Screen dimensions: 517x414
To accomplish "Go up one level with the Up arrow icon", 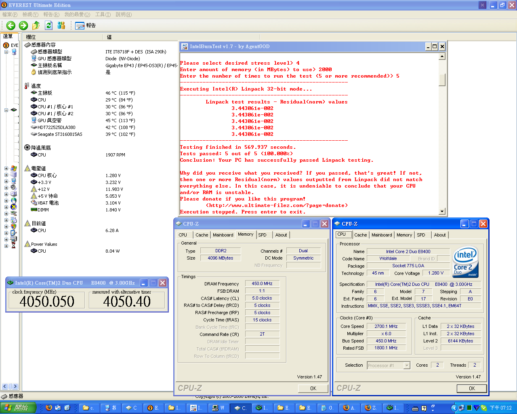I will coord(36,25).
